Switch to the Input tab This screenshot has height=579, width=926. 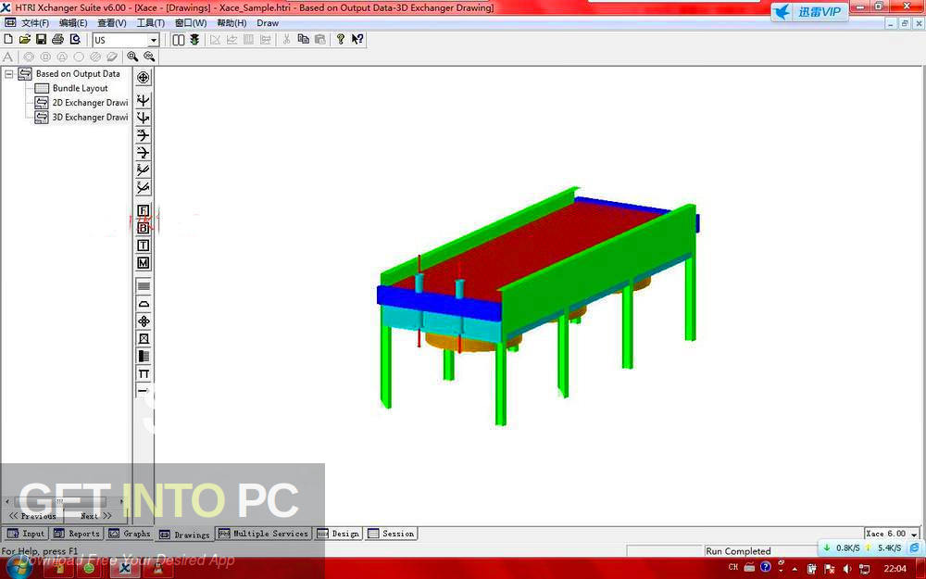[26, 534]
